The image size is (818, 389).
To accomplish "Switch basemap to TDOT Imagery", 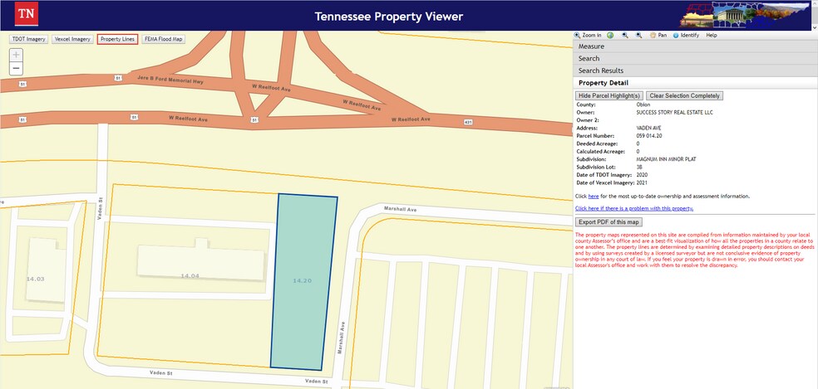I will tap(28, 39).
